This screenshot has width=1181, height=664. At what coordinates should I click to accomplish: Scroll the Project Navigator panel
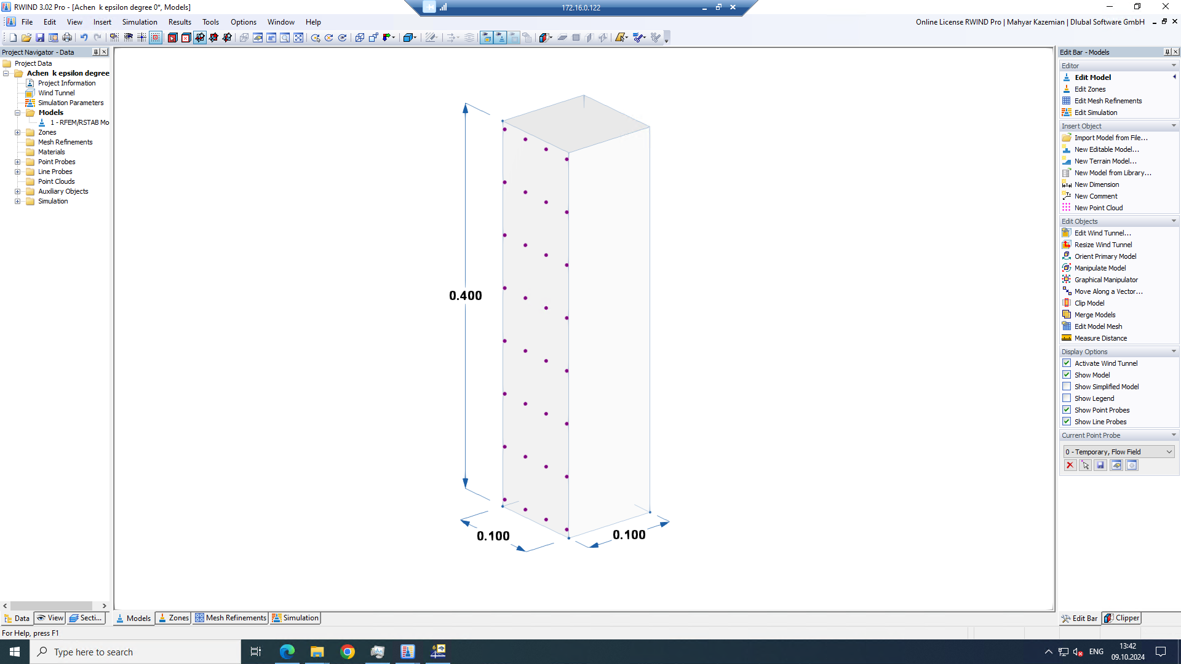54,605
